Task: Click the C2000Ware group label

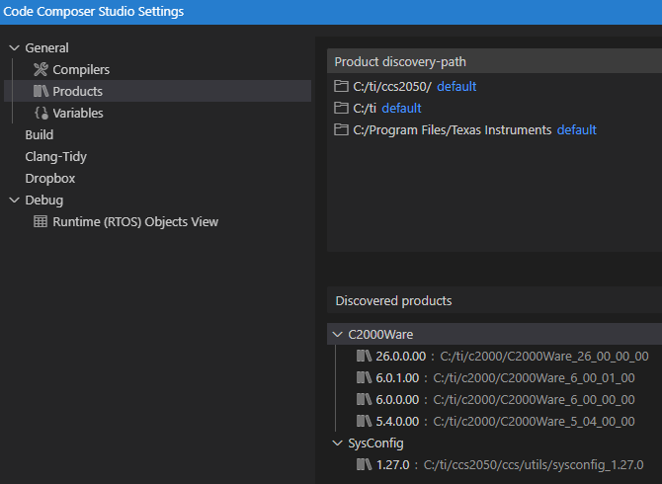Action: click(380, 335)
